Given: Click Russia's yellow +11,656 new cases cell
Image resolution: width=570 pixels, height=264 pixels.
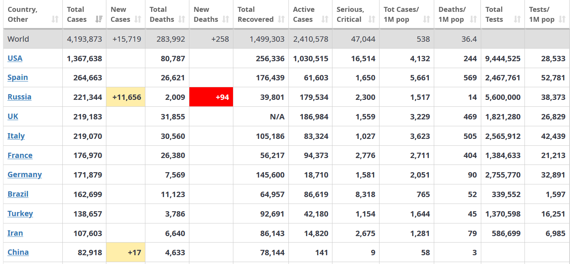Looking at the screenshot, I should click(x=126, y=97).
